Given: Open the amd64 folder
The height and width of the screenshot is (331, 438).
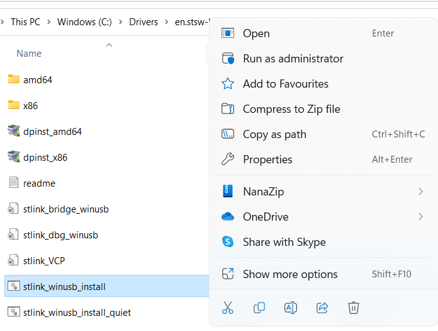Looking at the screenshot, I should pyautogui.click(x=36, y=79).
